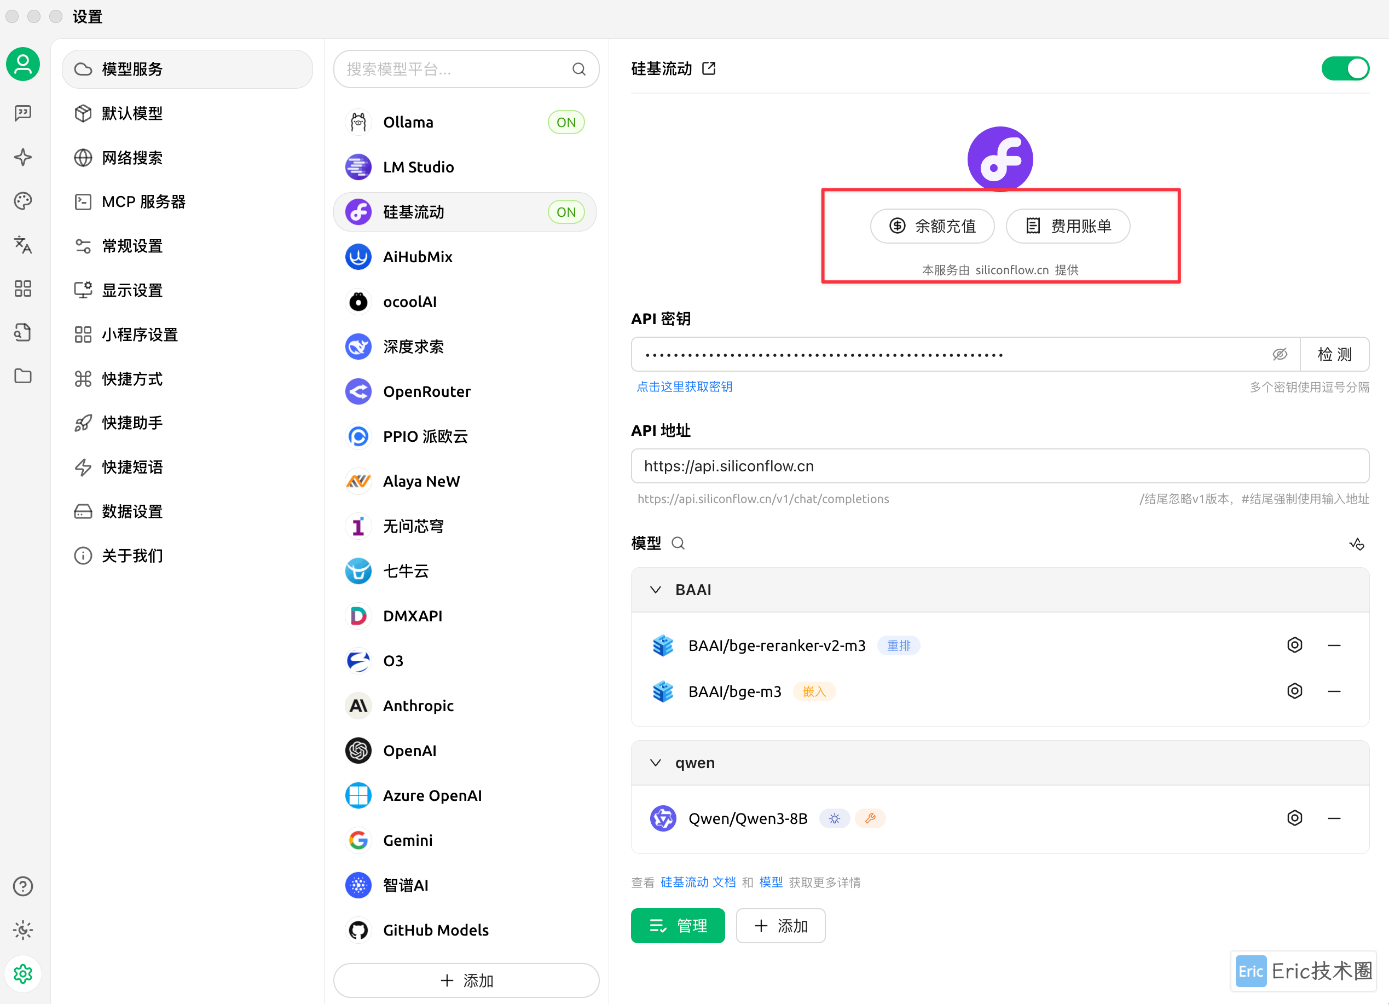
Task: Remove BAAI/bge-reranker-v2-m3 model
Action: tap(1334, 645)
